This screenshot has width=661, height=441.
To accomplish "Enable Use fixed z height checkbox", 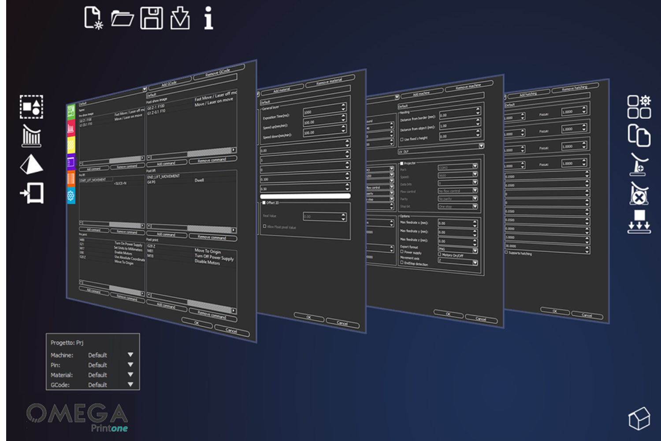I will coord(402,139).
